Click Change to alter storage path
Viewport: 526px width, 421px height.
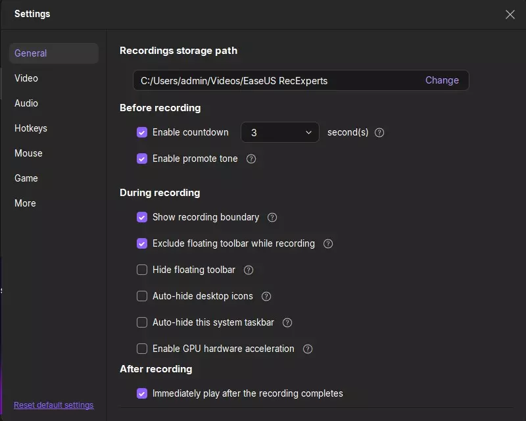coord(442,80)
